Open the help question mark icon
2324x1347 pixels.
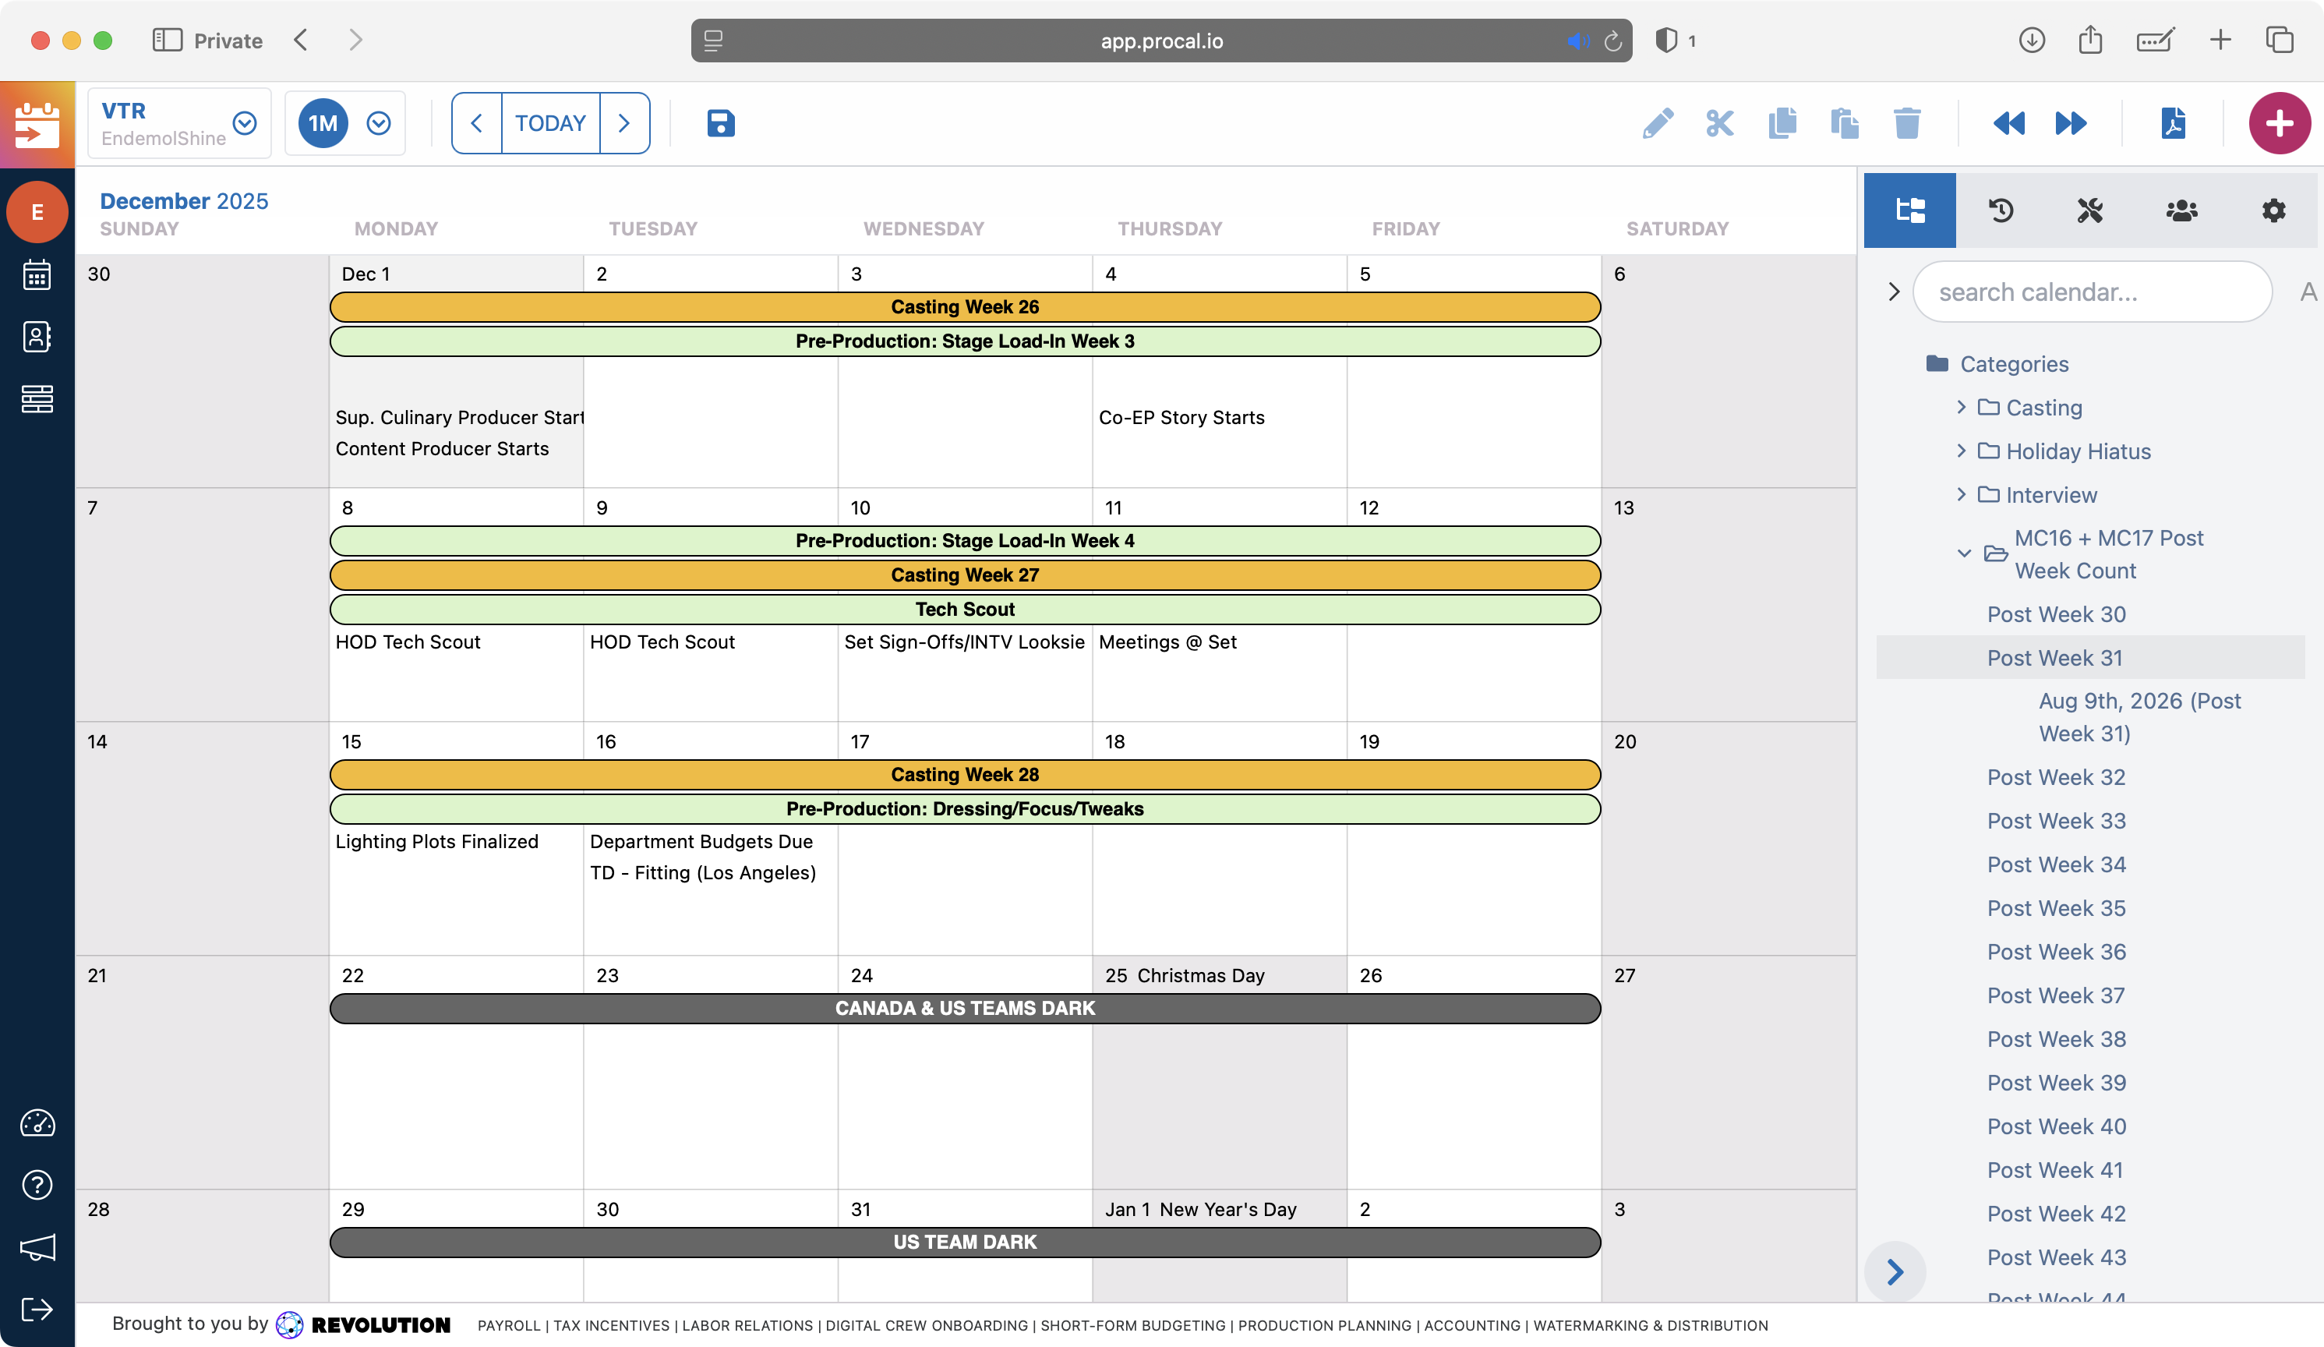click(37, 1185)
